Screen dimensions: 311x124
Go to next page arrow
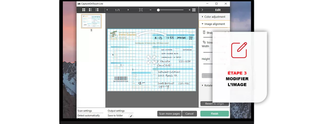pyautogui.click(x=128, y=10)
